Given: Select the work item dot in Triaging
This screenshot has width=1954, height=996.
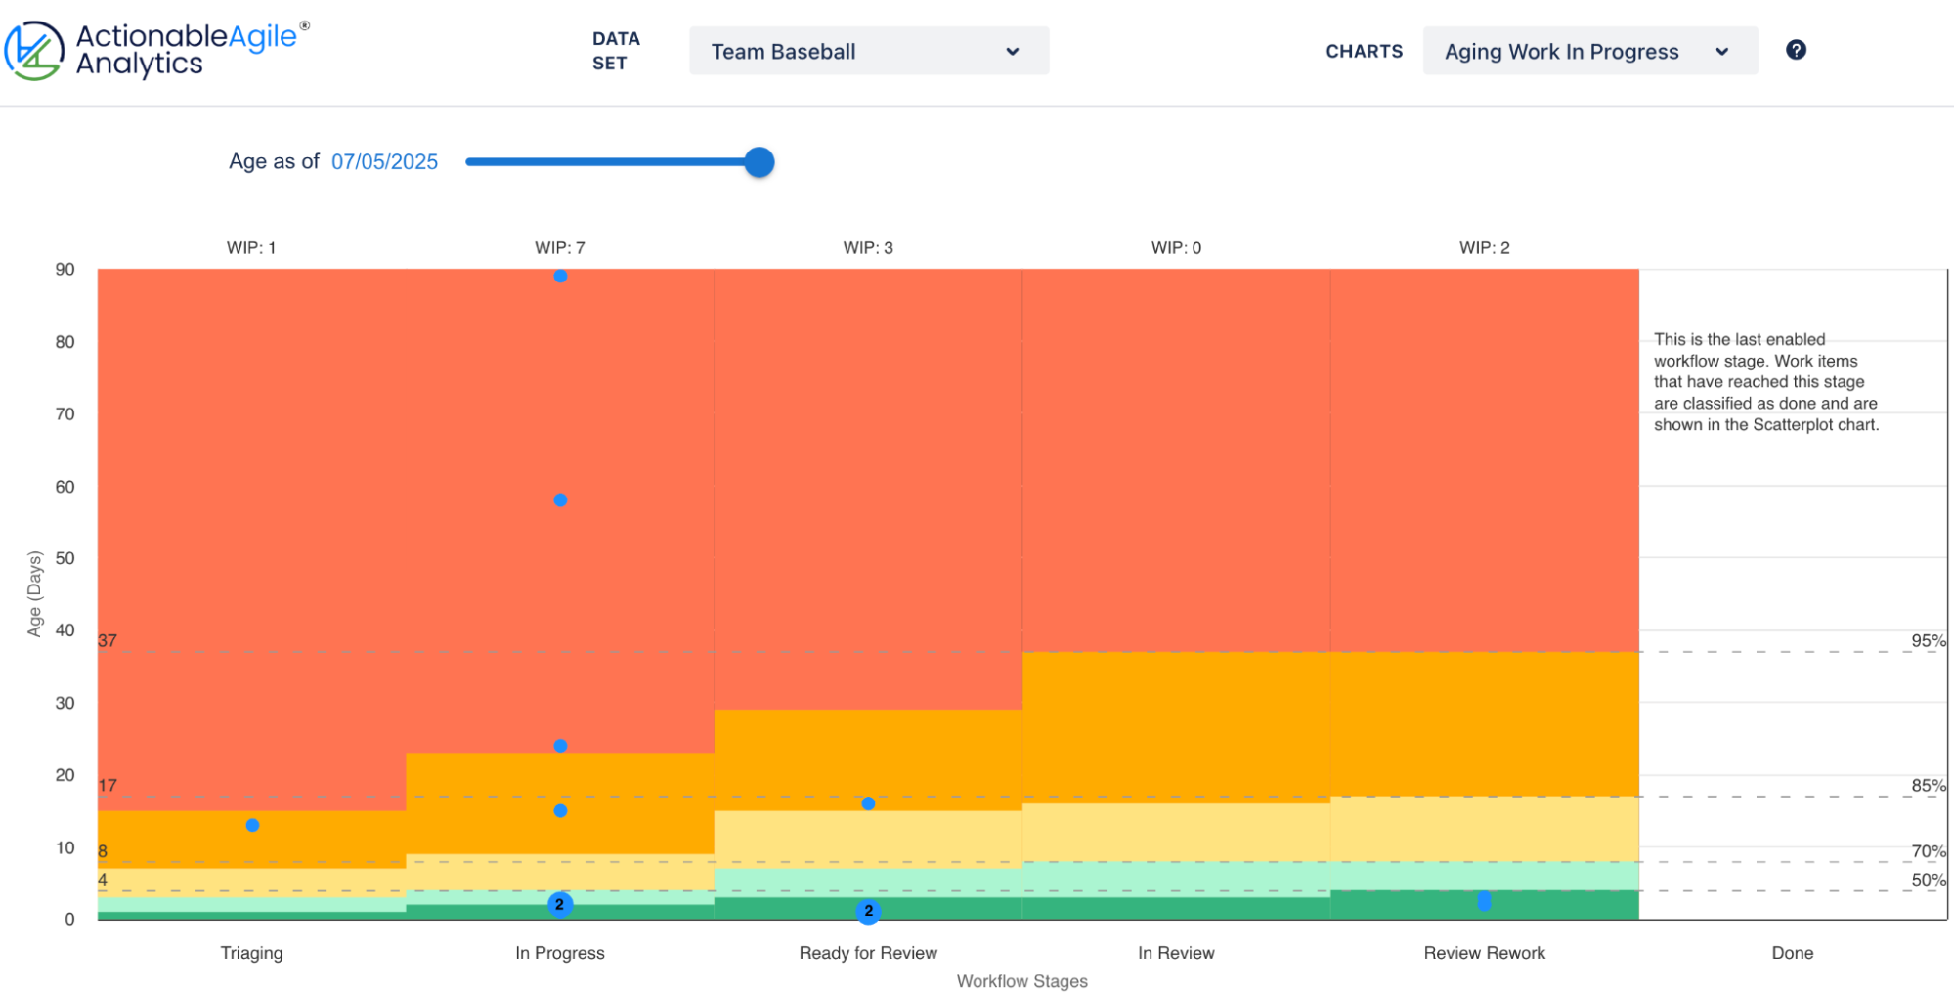Looking at the screenshot, I should click(252, 826).
